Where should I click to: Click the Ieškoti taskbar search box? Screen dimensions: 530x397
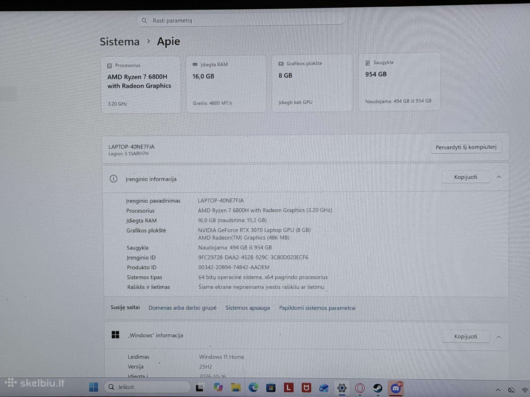[x=147, y=387]
